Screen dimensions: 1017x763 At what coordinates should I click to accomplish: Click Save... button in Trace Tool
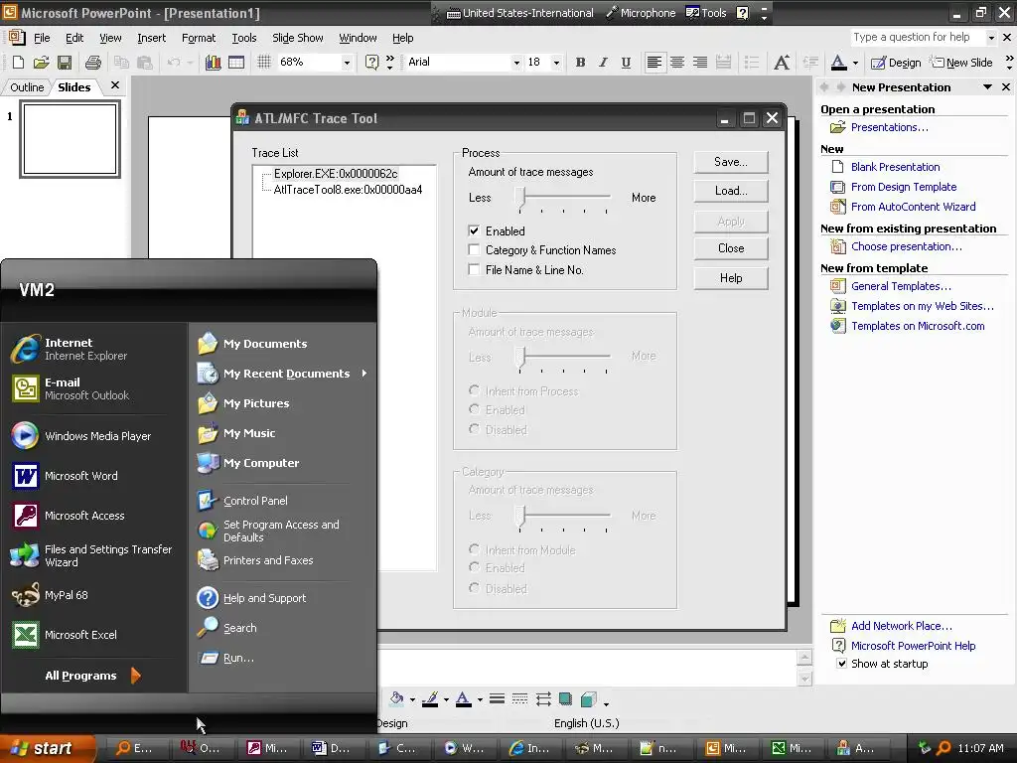pyautogui.click(x=731, y=162)
